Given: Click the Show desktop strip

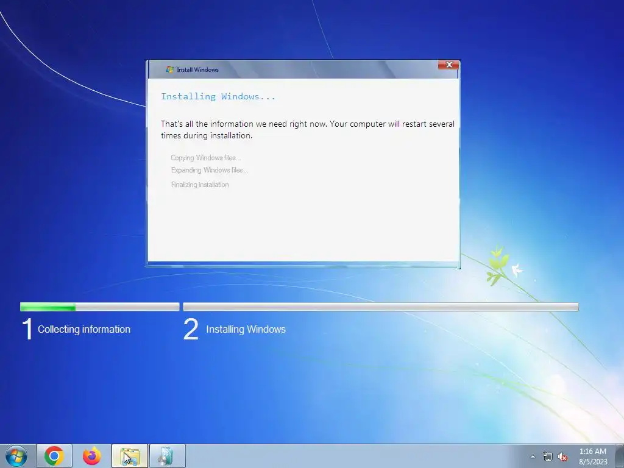Looking at the screenshot, I should point(620,456).
